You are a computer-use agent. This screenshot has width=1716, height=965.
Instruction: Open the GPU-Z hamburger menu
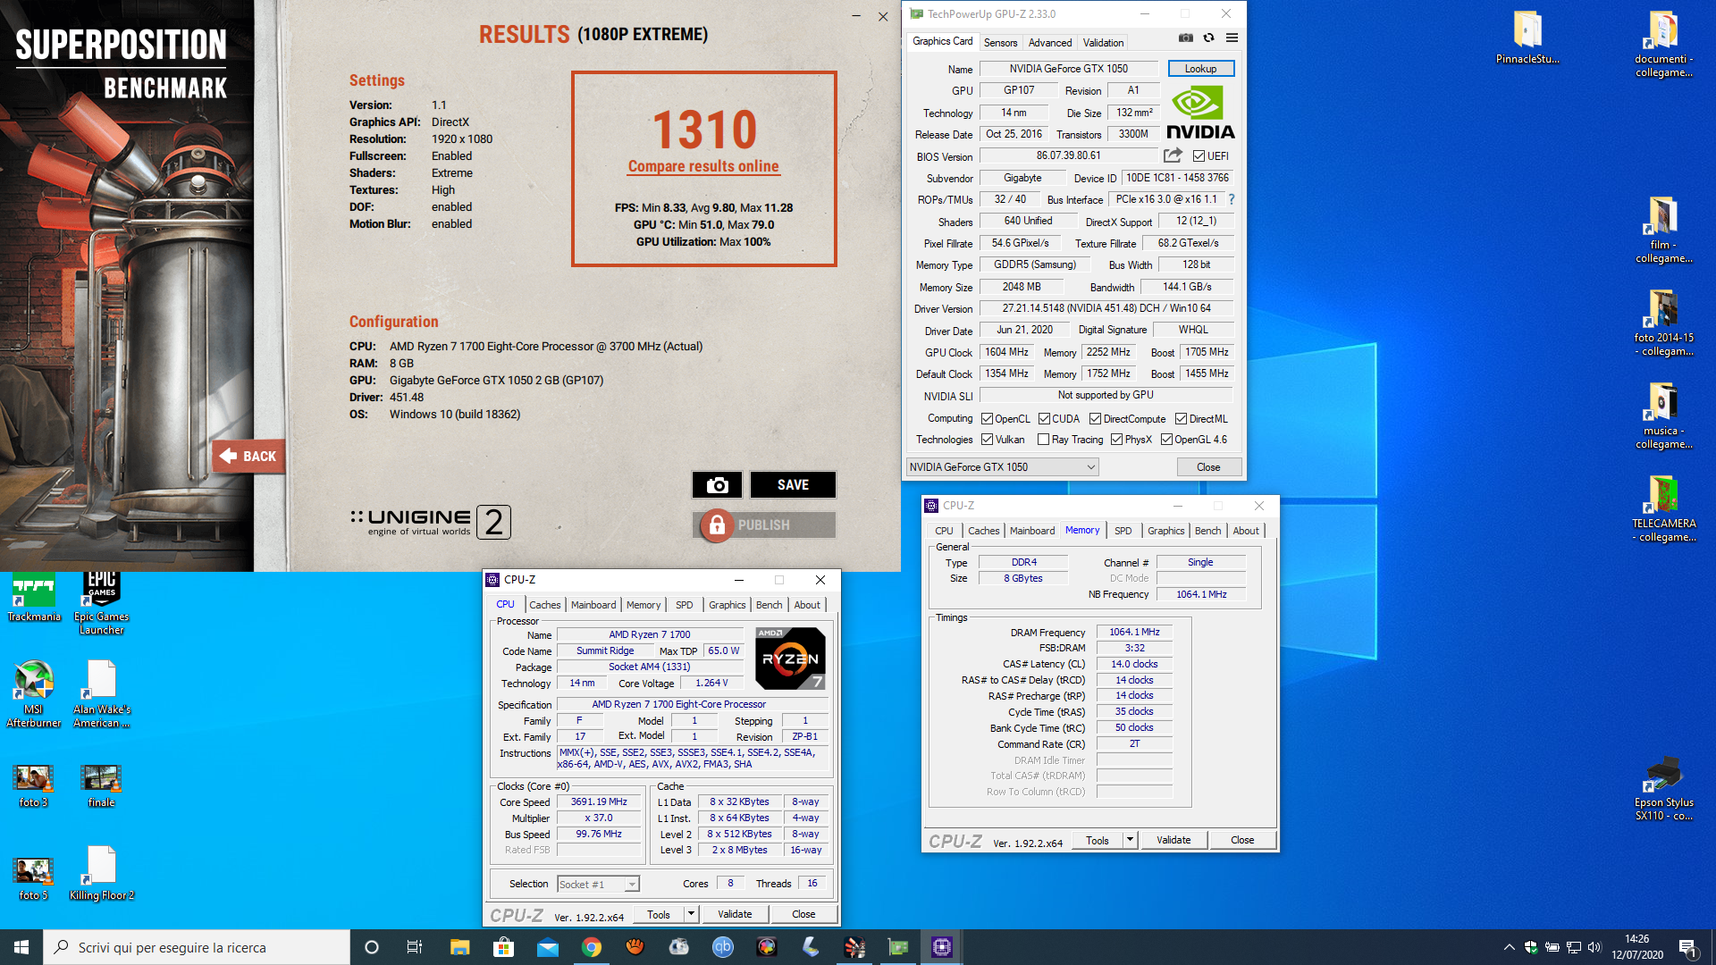[1232, 38]
